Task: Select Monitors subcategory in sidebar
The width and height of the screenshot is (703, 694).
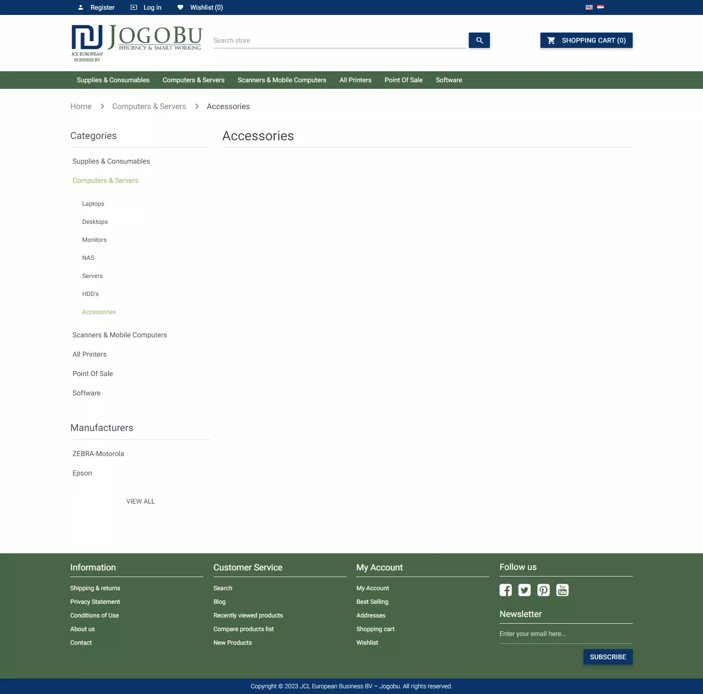Action: click(x=94, y=240)
